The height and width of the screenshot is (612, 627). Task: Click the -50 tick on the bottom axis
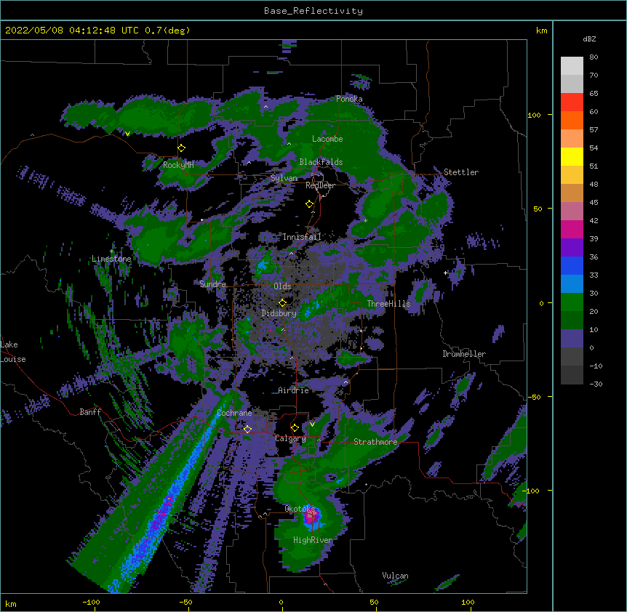(x=185, y=602)
